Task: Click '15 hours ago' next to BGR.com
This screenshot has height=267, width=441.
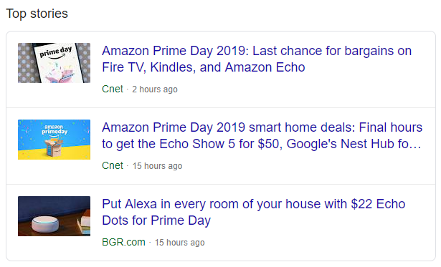Action: click(x=180, y=243)
